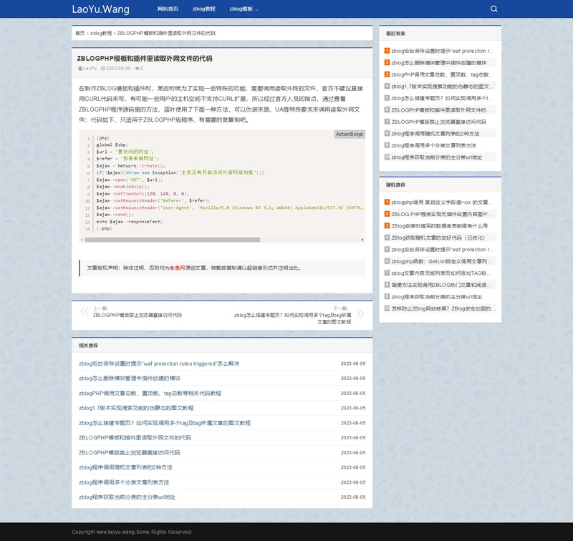
Task: Open 随机推荐 item 4 ZBlog获取随机文章的友好代码
Action: point(438,238)
